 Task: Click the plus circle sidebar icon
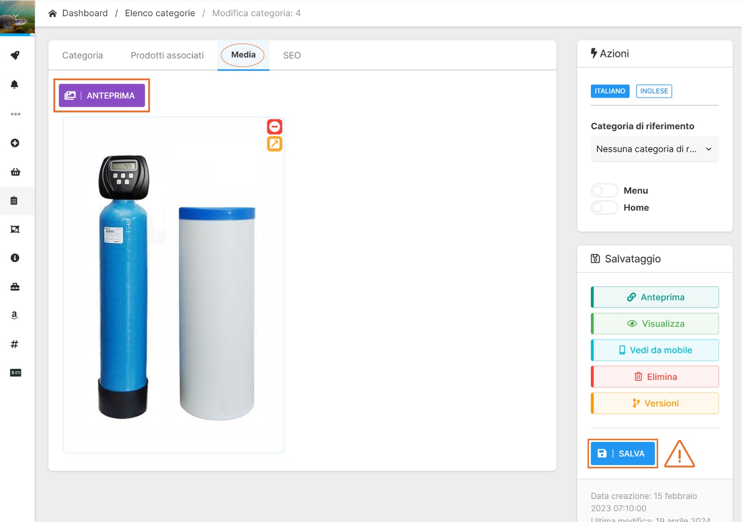15,143
